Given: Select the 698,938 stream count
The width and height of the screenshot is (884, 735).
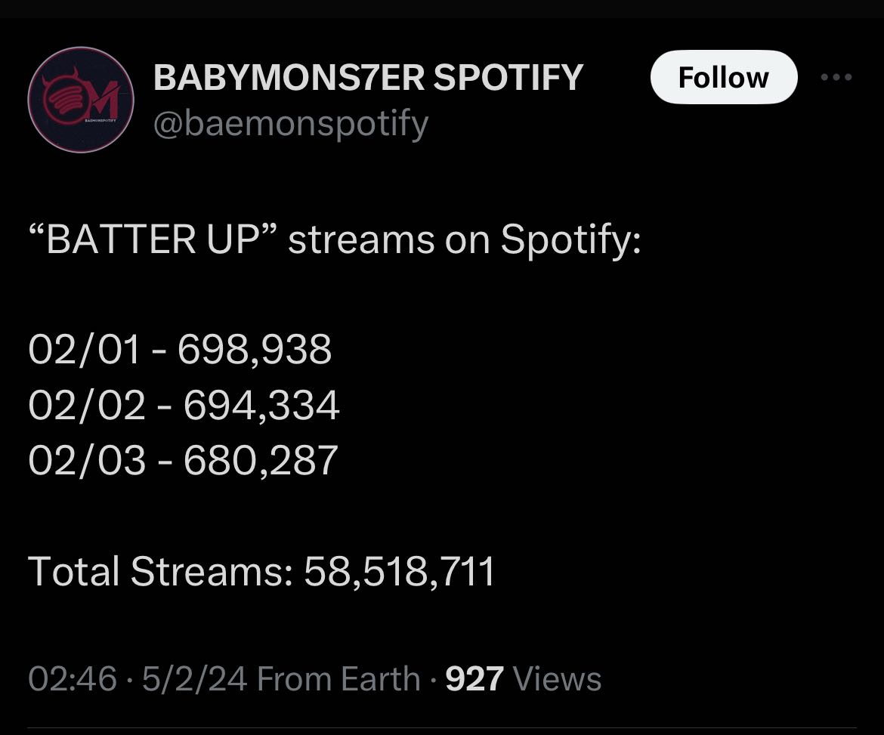Looking at the screenshot, I should click(255, 351).
